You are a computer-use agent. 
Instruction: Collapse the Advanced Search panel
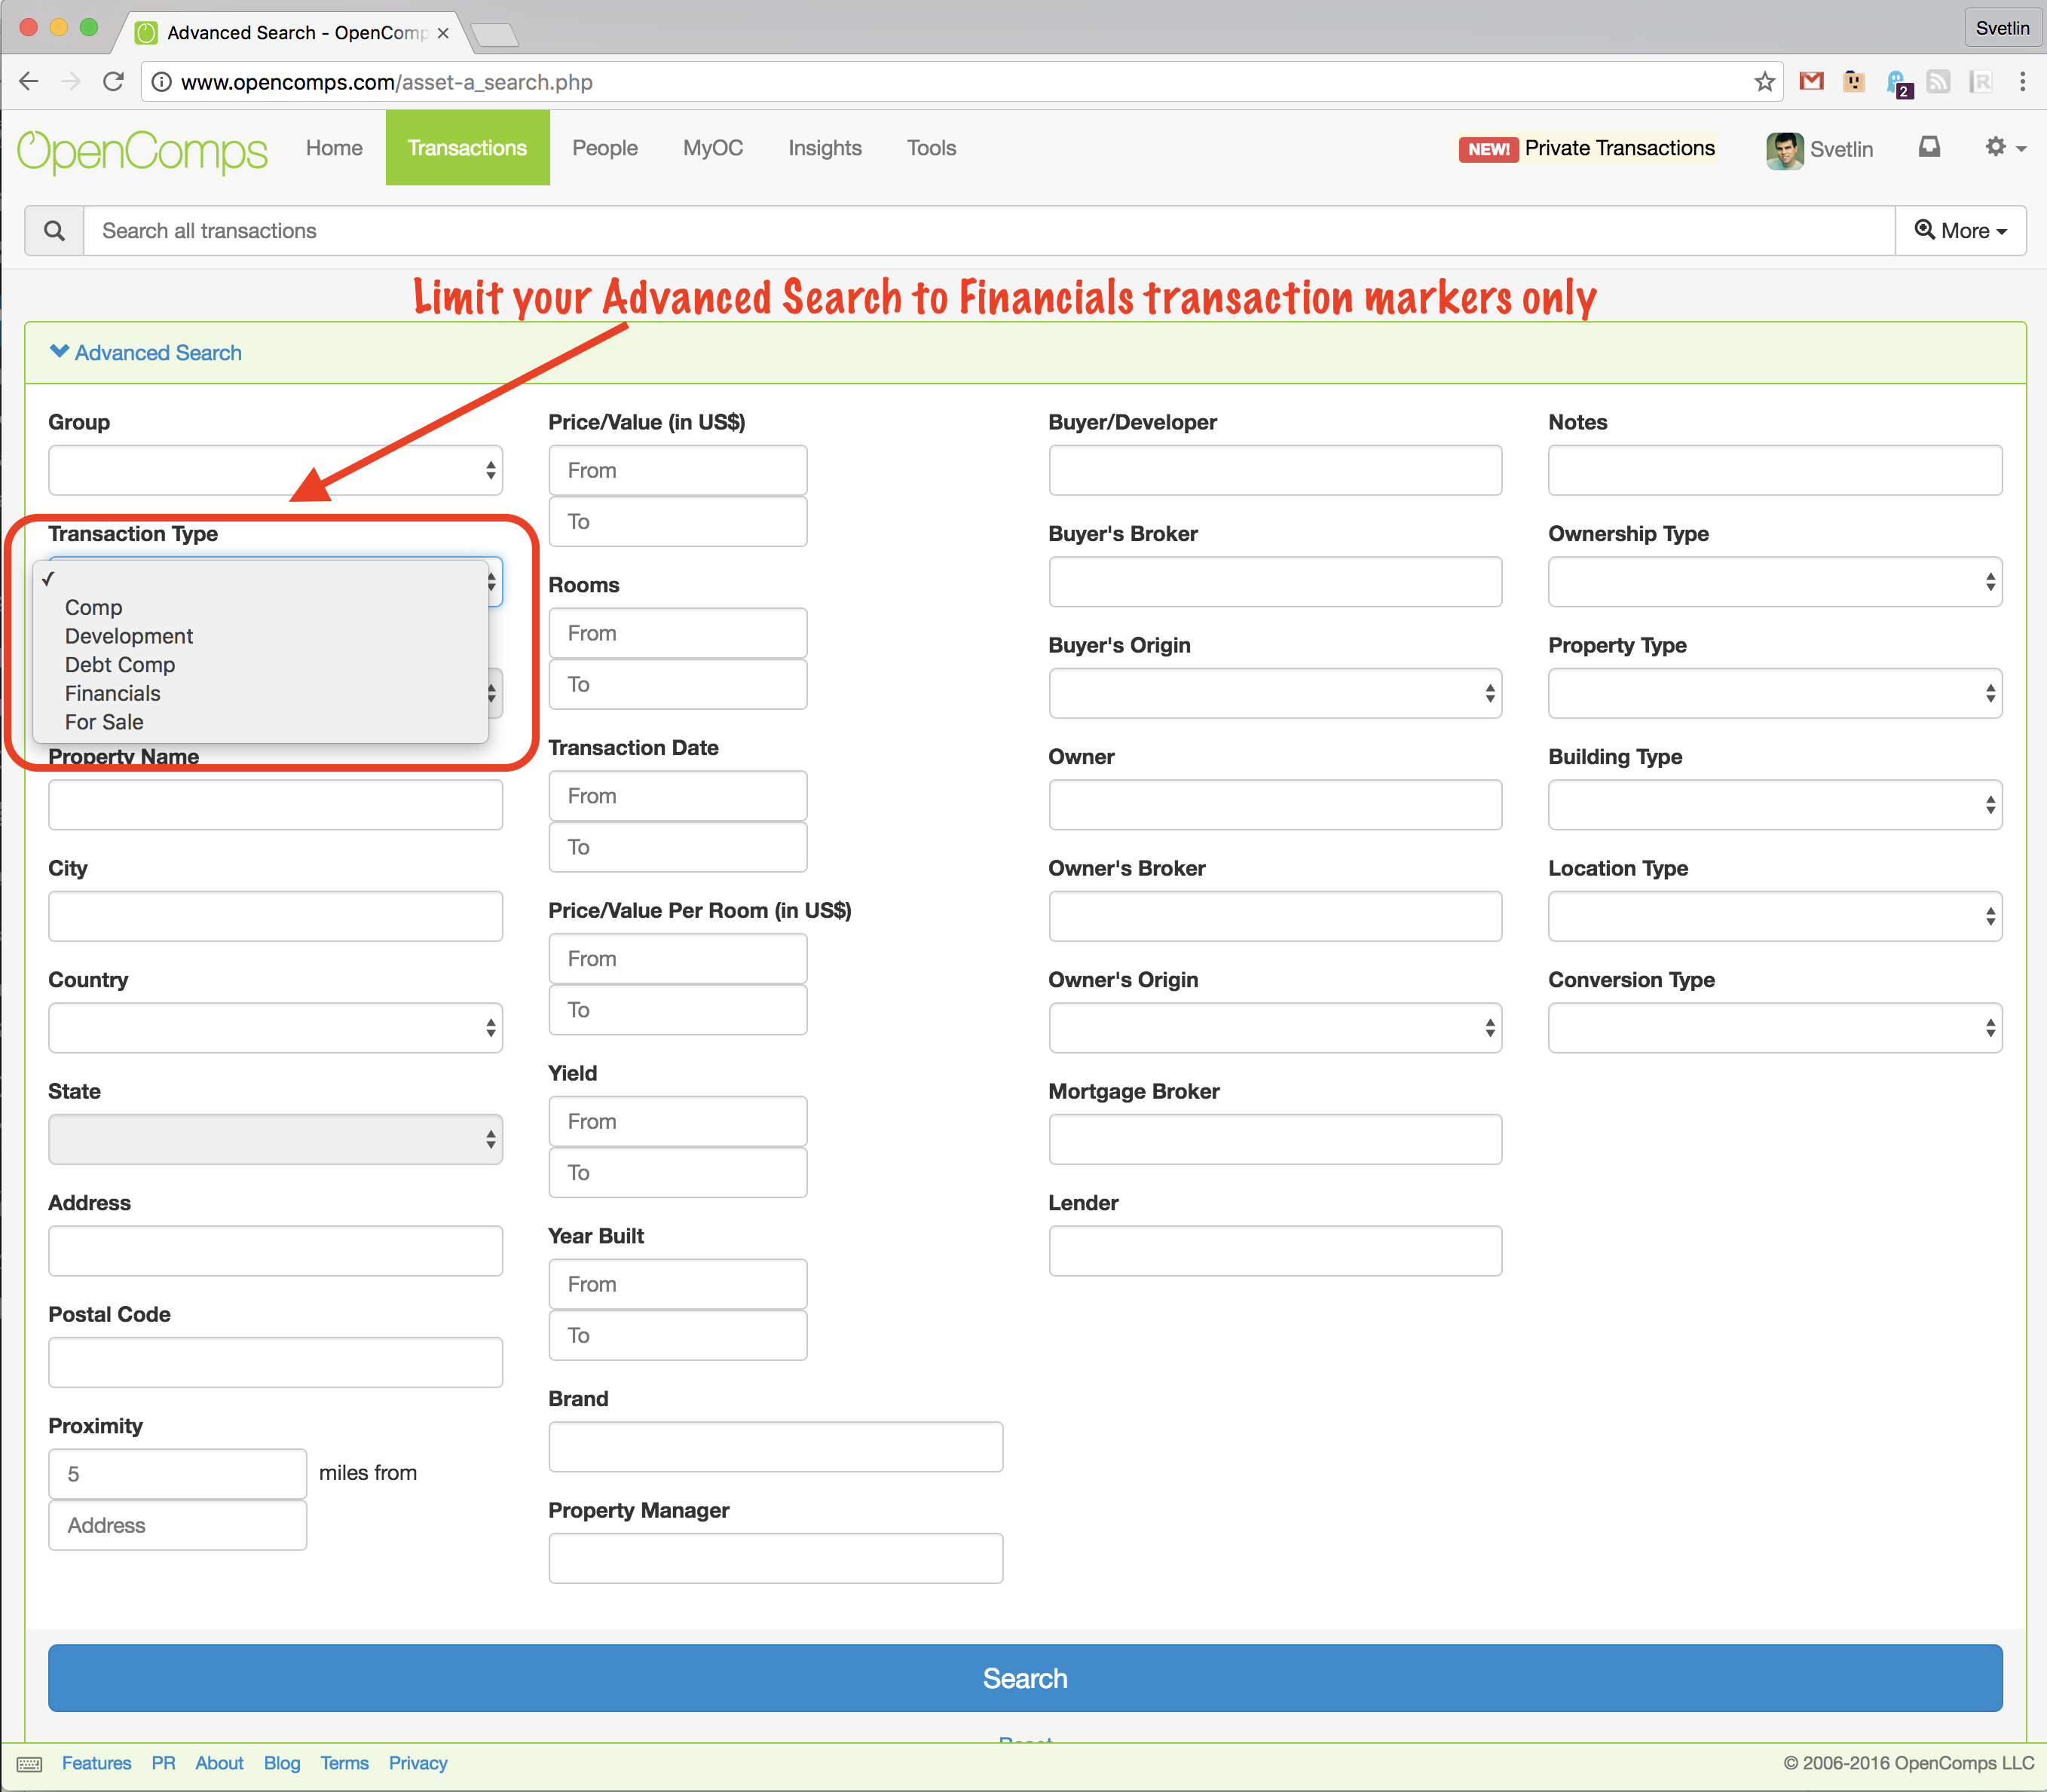(x=146, y=353)
